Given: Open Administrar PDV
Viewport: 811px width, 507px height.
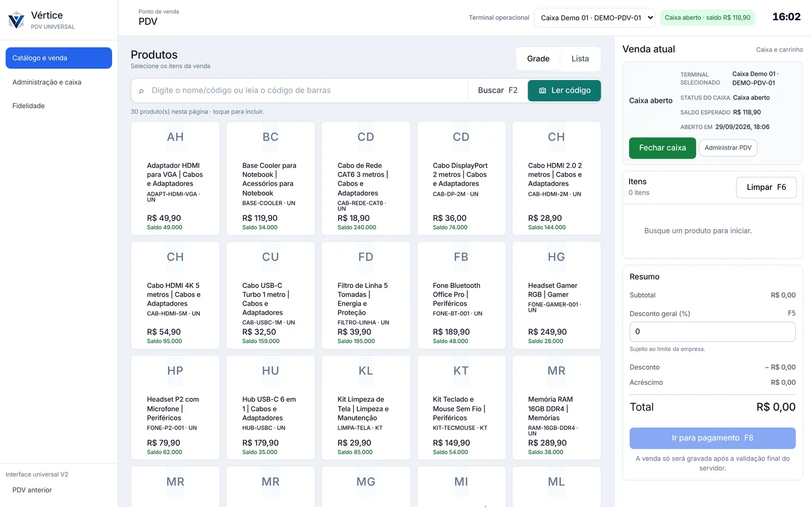Looking at the screenshot, I should [x=728, y=148].
